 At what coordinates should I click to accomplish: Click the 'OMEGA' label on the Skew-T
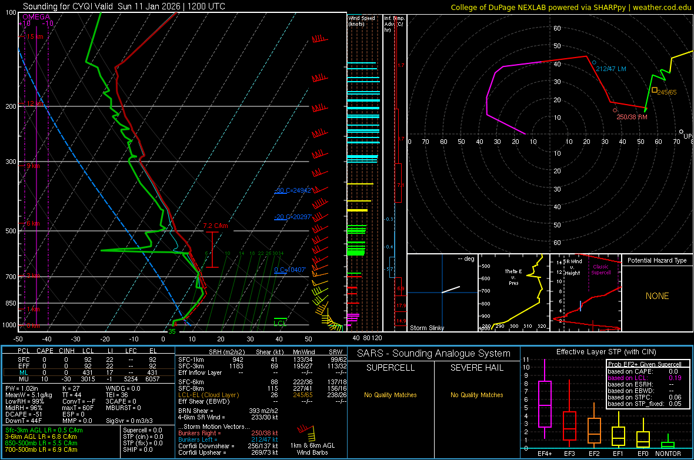click(x=36, y=17)
